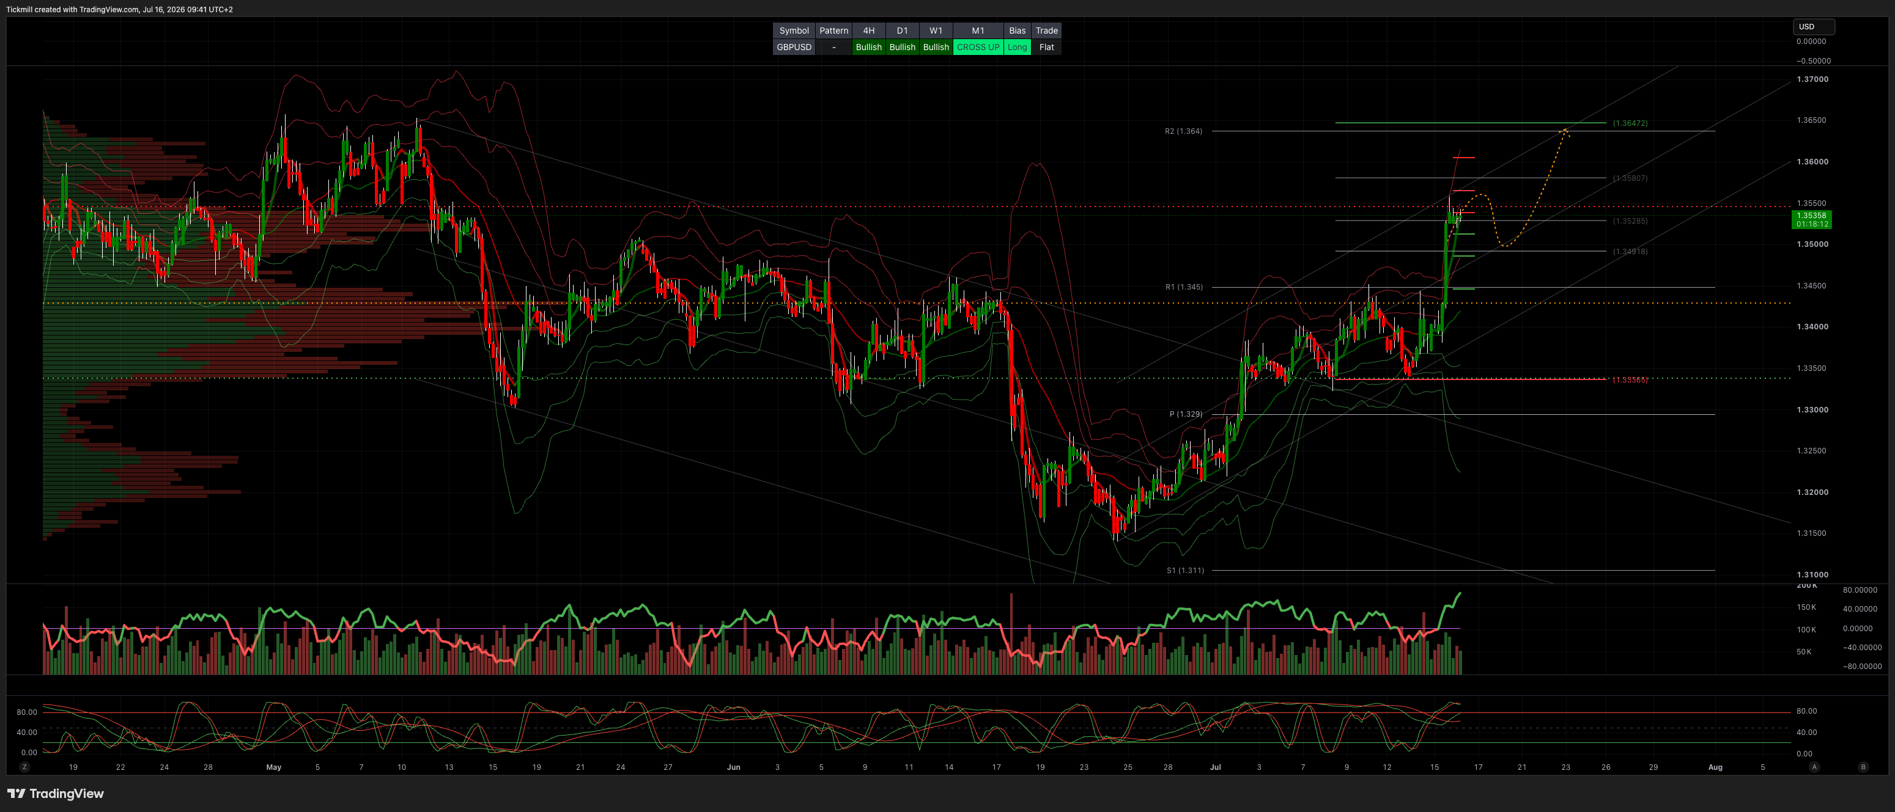Click the Jun label on time axis
1895x812 pixels.
coord(733,767)
